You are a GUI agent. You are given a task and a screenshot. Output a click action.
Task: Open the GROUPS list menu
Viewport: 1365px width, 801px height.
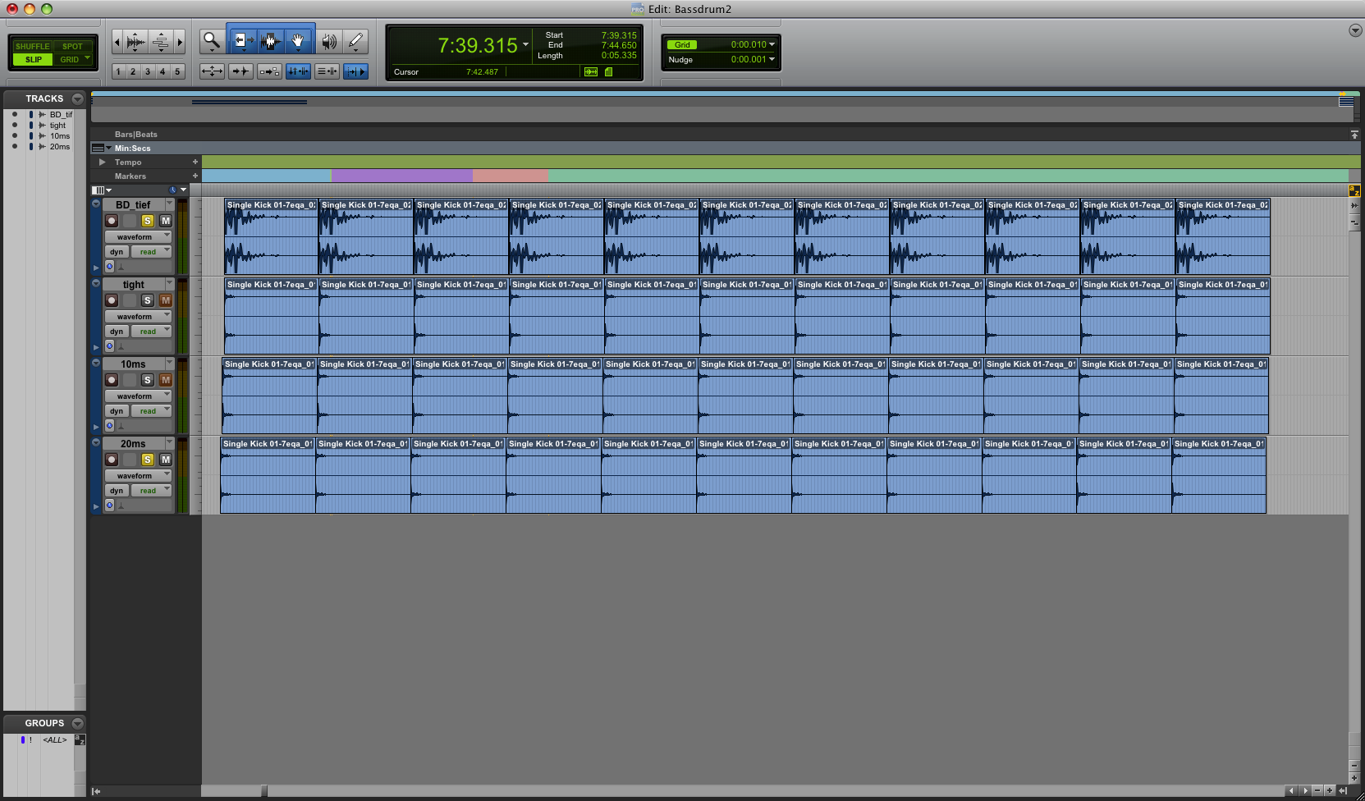(x=78, y=723)
